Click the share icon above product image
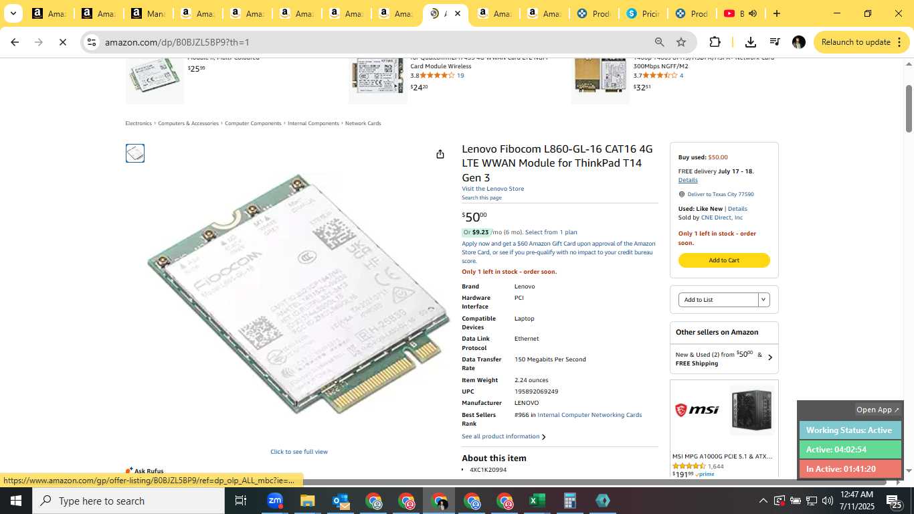The height and width of the screenshot is (514, 914). (x=440, y=154)
